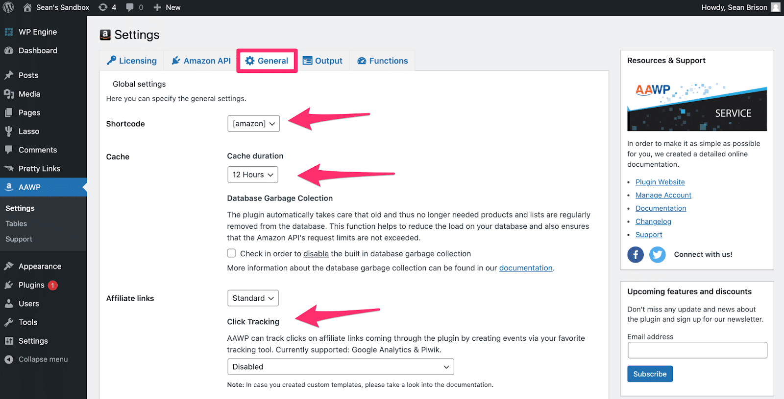The height and width of the screenshot is (399, 784).
Task: Click the user avatar next to Howdy
Action: click(776, 7)
